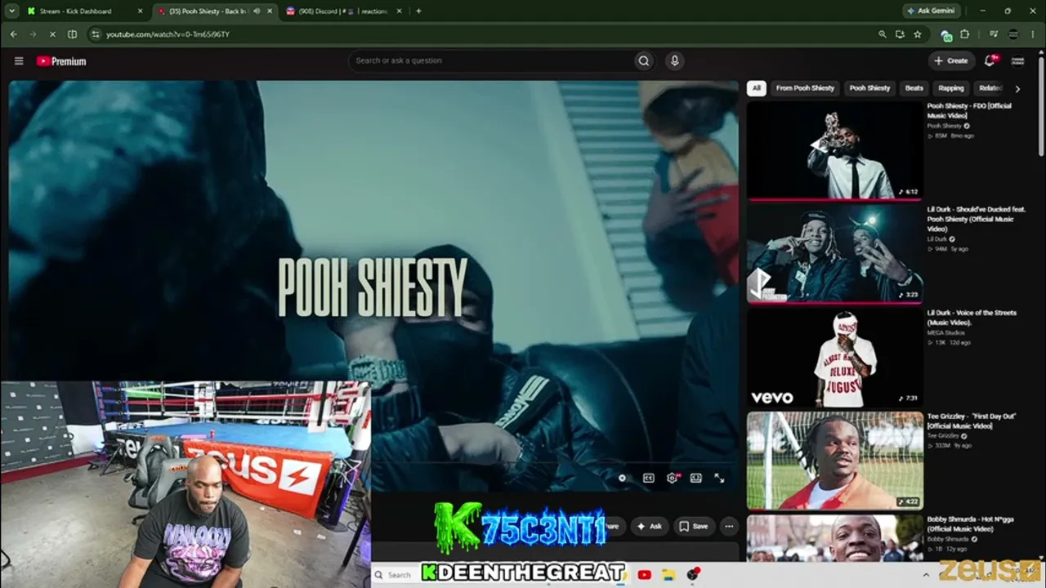The image size is (1046, 588).
Task: Open the Tee Grizzley channel link
Action: (943, 436)
